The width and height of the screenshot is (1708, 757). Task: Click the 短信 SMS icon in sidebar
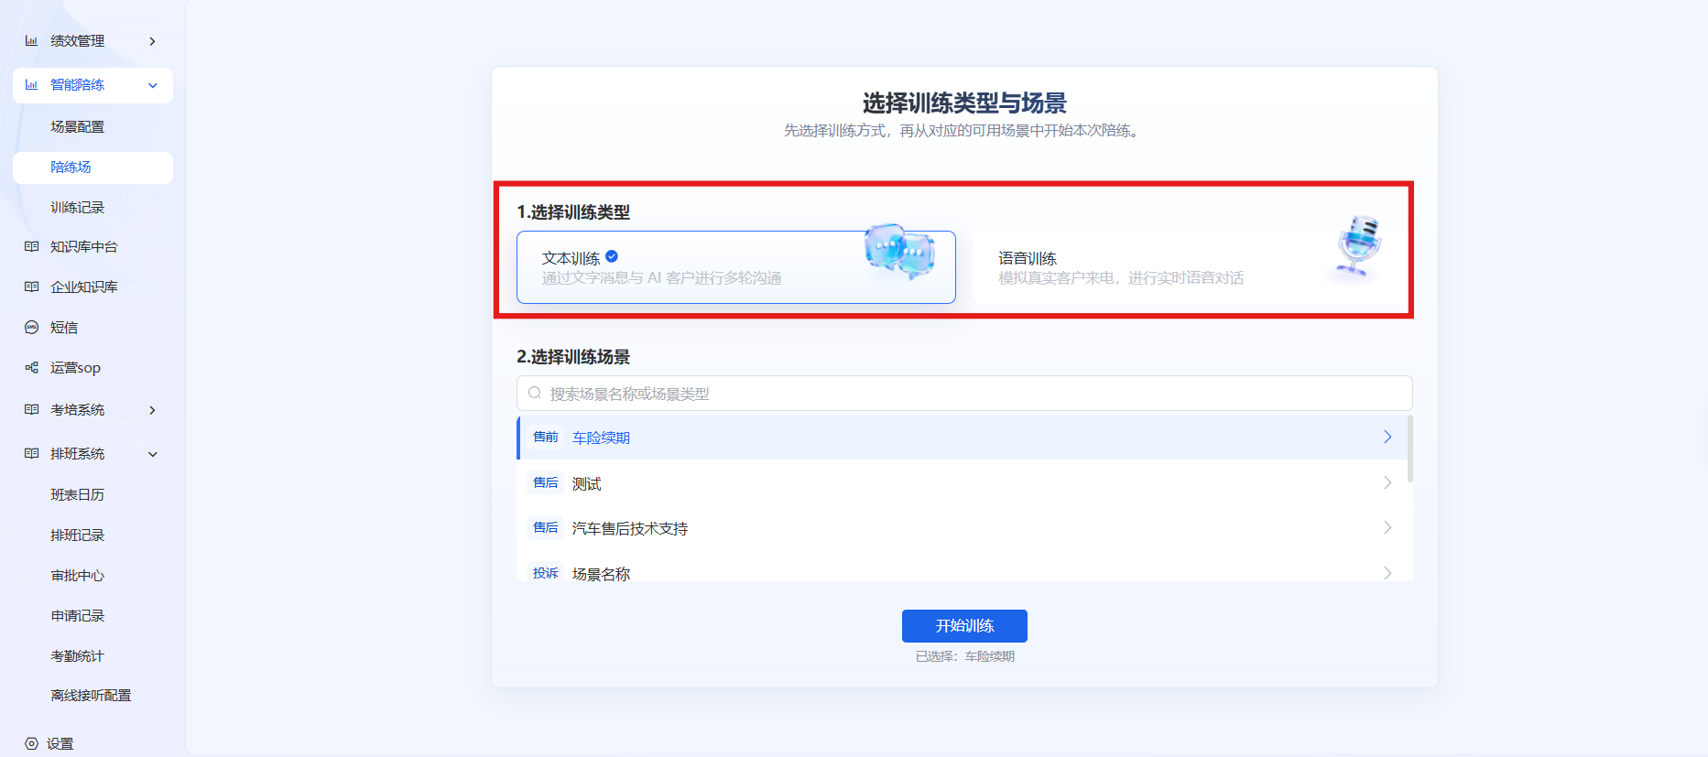tap(31, 327)
